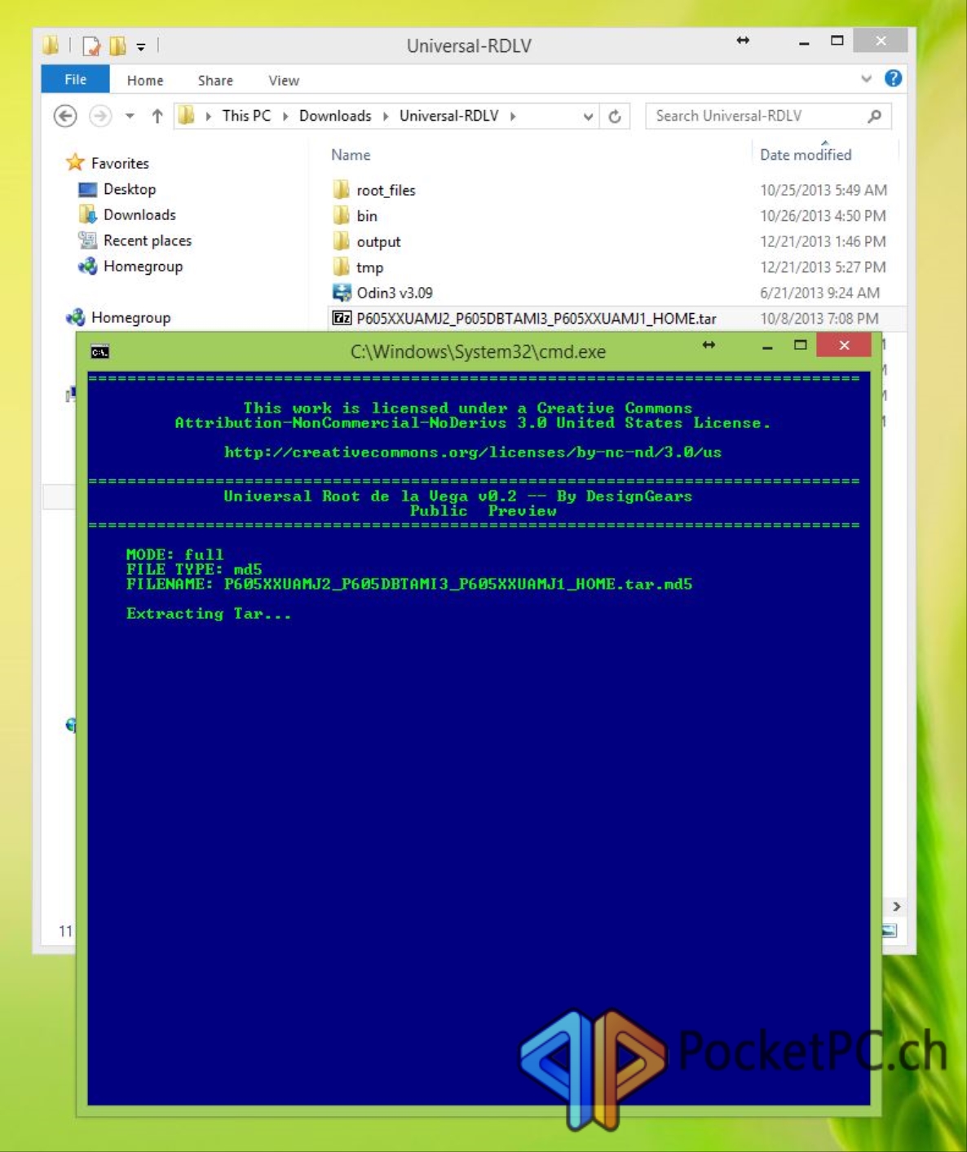Click the Explorer window folder icon
Screen dimensions: 967x1152
point(51,46)
